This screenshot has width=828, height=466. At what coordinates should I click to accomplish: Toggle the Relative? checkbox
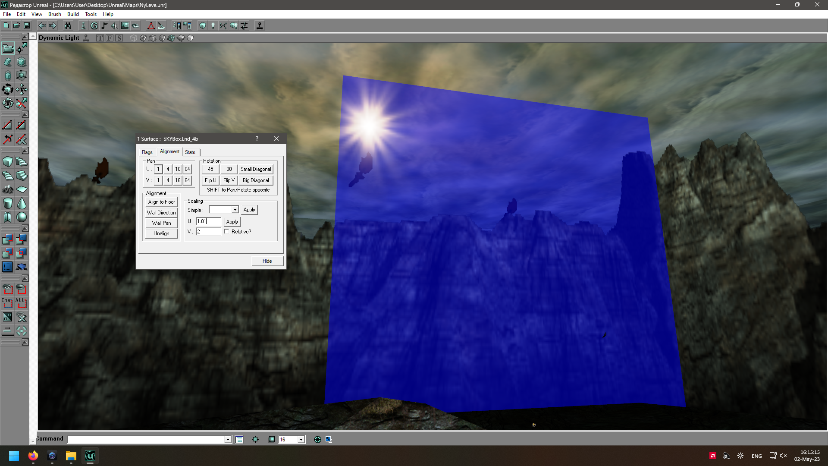point(227,232)
